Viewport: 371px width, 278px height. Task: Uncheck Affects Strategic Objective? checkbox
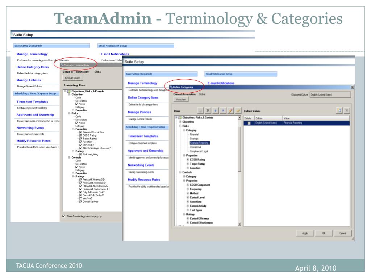80,148
